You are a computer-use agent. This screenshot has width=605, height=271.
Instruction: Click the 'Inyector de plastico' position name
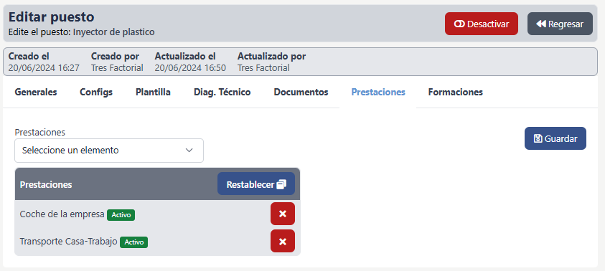pos(114,32)
